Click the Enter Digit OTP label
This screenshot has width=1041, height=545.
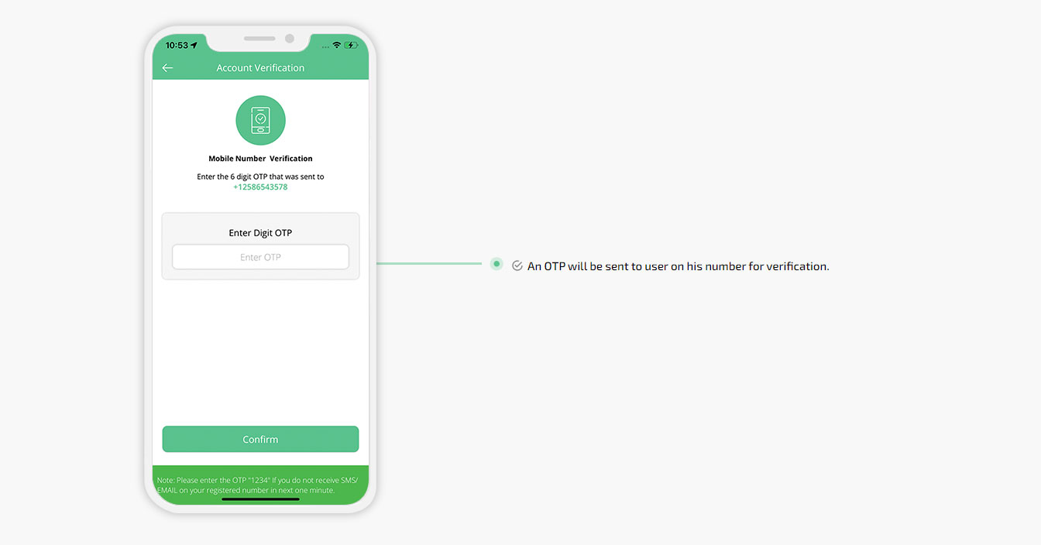coord(260,232)
